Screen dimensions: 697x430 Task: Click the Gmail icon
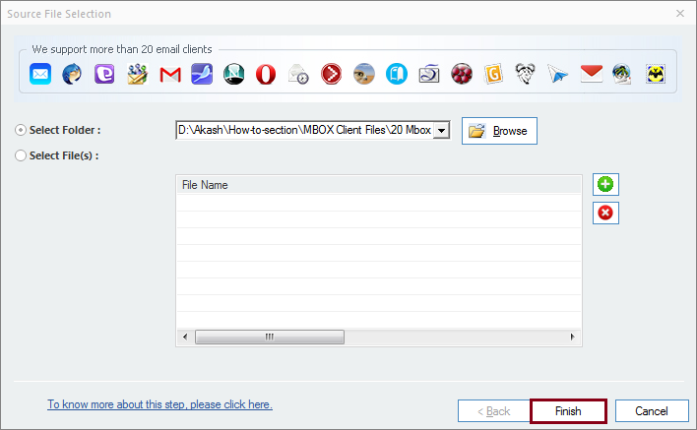click(x=169, y=74)
